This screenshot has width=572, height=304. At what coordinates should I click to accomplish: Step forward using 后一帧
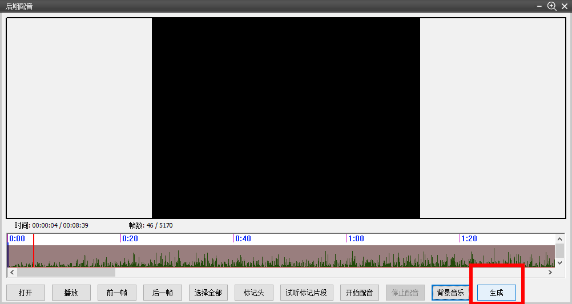point(162,293)
